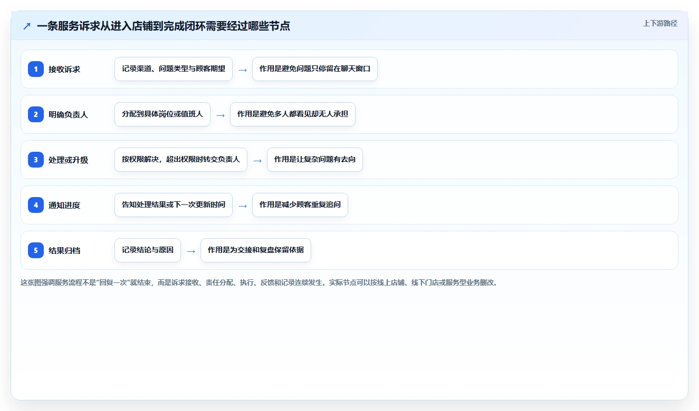Click the title 一条服务诉求从进入店铺到完成闭环需要经过哪些节点
The height and width of the screenshot is (411, 699).
pyautogui.click(x=164, y=26)
